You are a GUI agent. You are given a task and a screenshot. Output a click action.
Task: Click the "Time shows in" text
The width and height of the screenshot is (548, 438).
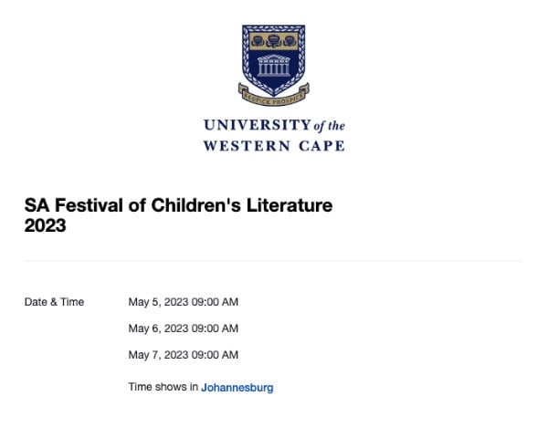pos(163,388)
